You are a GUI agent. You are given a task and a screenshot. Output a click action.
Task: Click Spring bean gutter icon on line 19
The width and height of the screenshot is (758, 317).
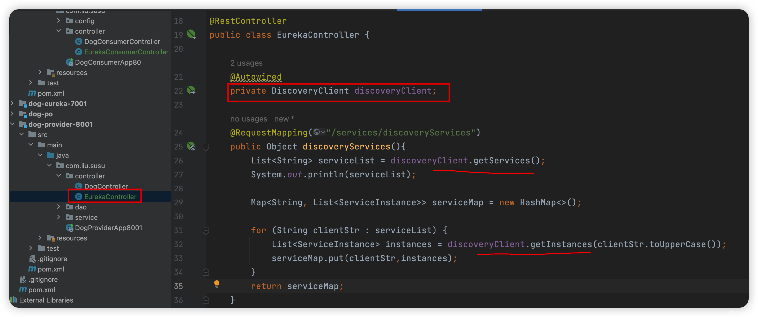[191, 34]
